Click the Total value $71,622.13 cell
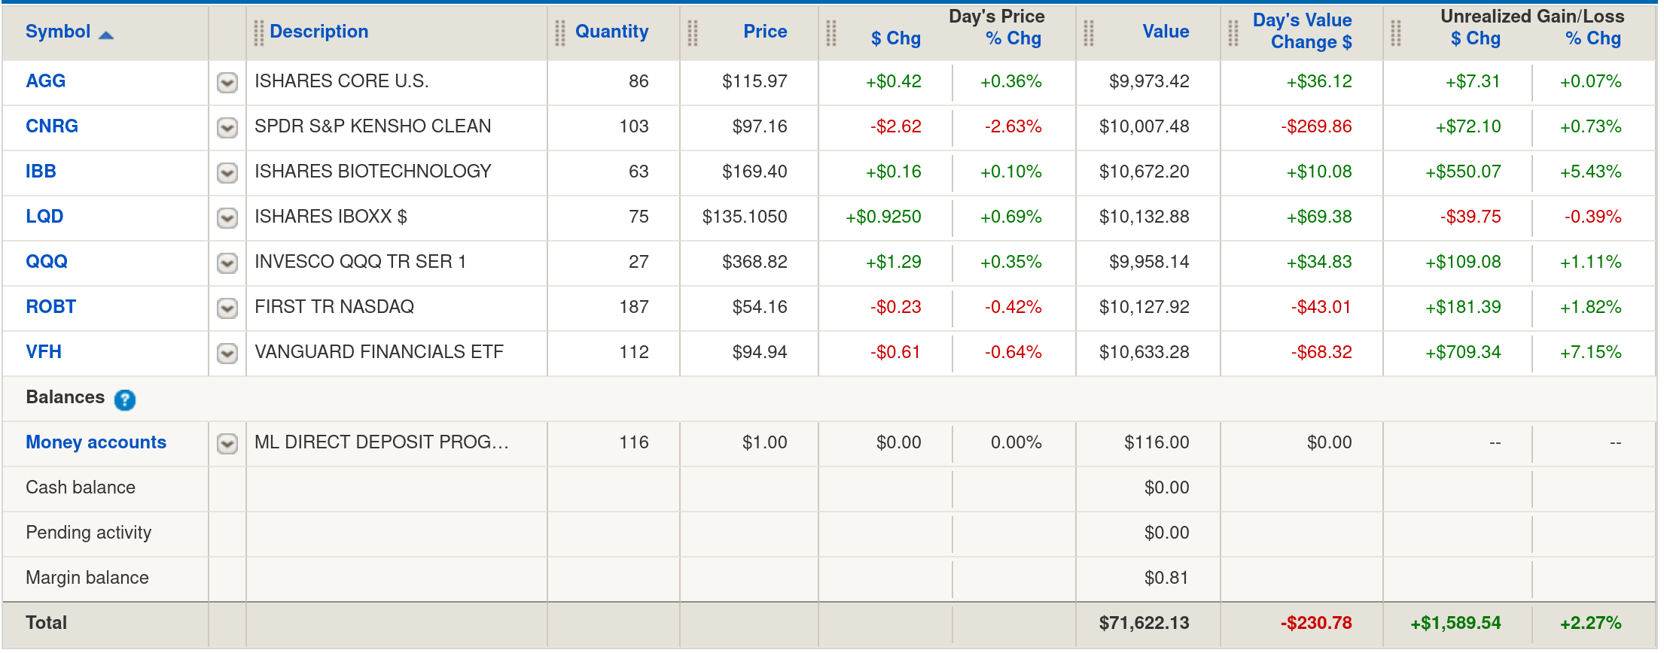This screenshot has height=653, width=1664. point(1144,623)
